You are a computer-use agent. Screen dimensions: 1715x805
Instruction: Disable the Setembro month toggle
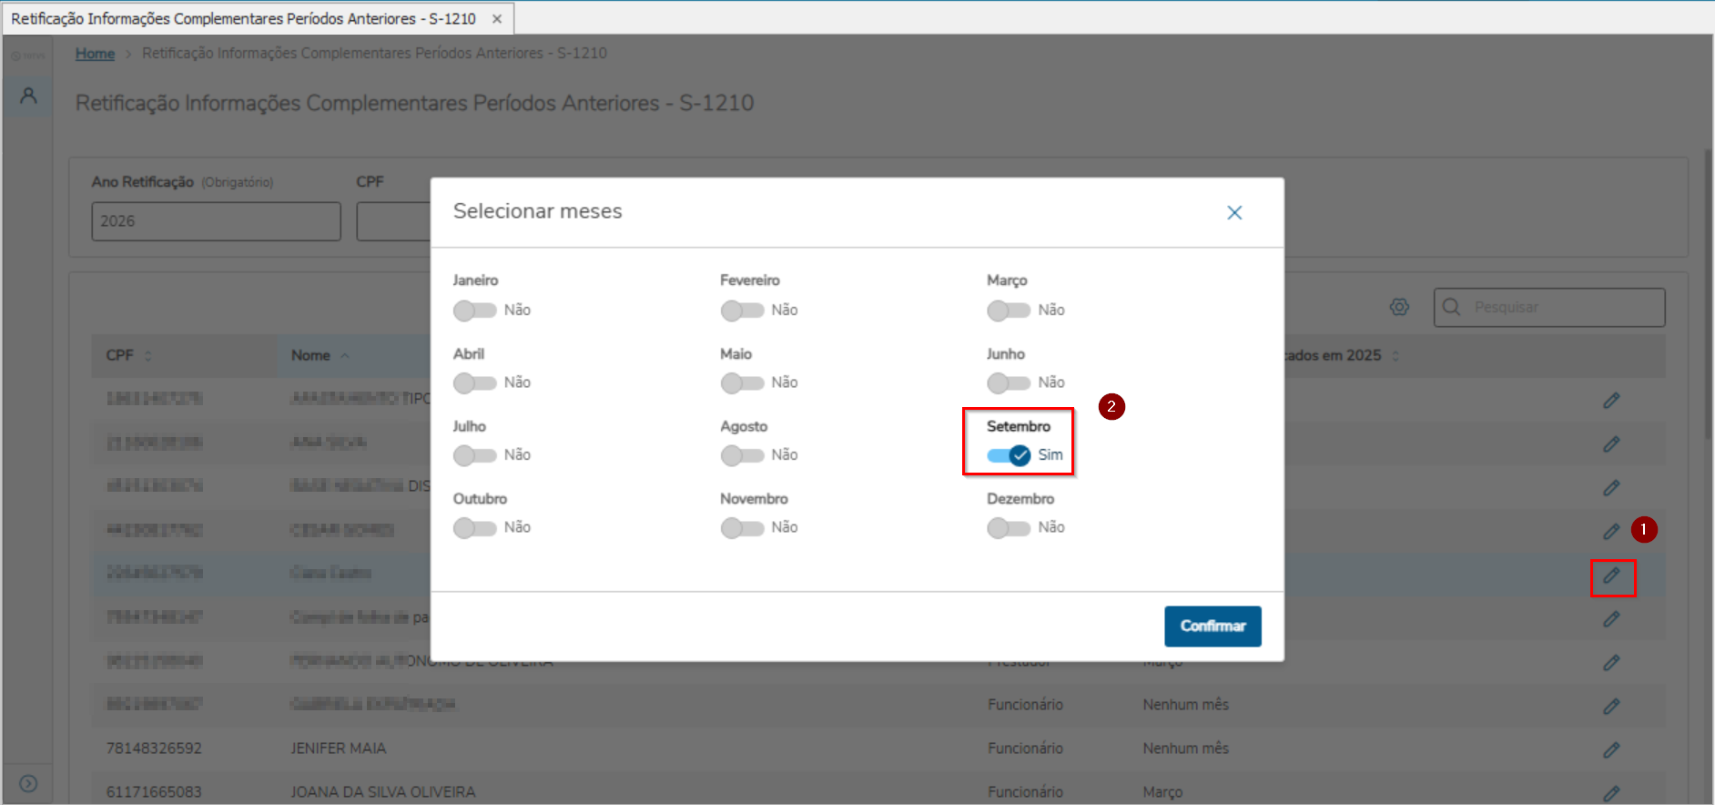(x=1009, y=455)
